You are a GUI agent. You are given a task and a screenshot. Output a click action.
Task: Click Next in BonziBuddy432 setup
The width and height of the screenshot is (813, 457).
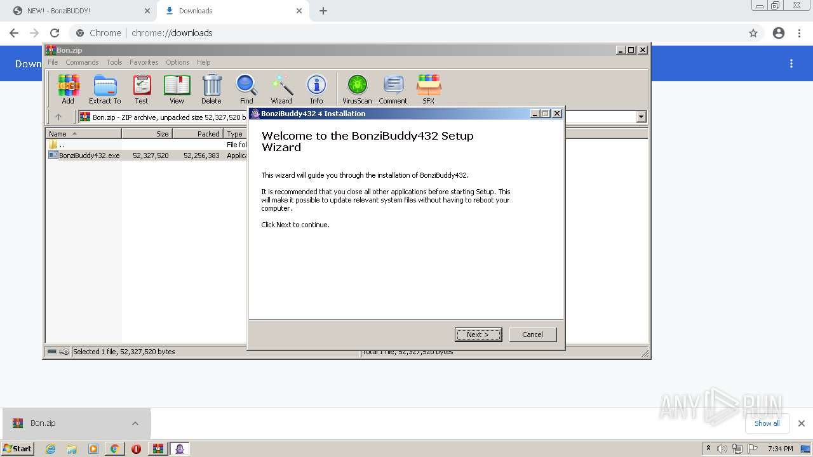(478, 334)
